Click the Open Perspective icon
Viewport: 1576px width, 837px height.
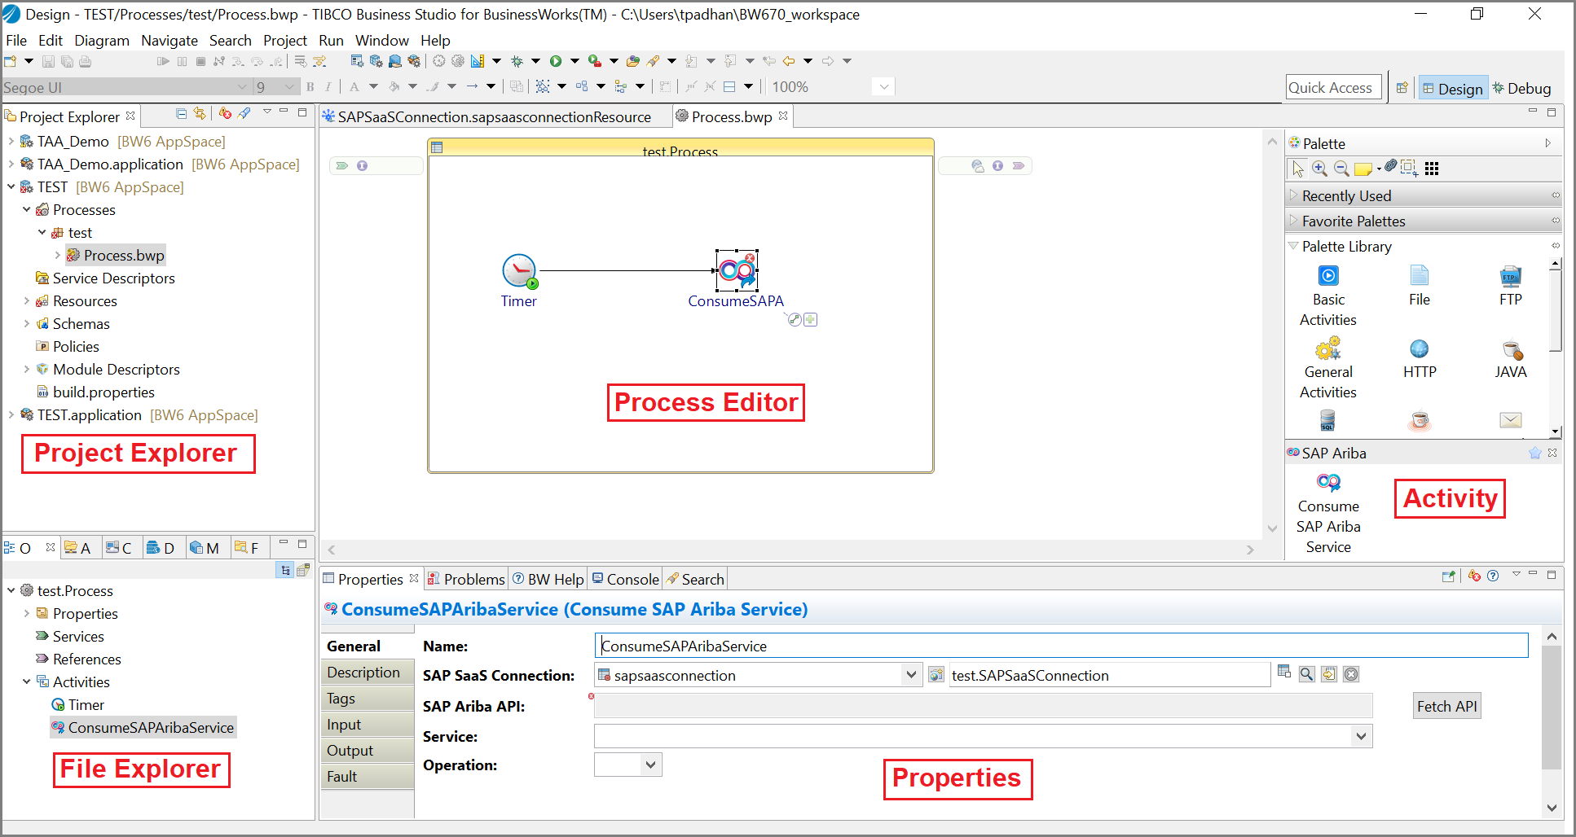[1402, 88]
